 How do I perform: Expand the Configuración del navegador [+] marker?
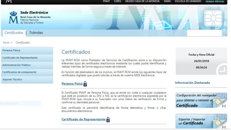pyautogui.click(x=224, y=106)
